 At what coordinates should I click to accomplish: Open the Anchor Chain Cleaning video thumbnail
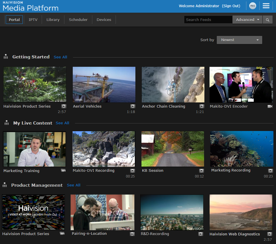point(173,85)
